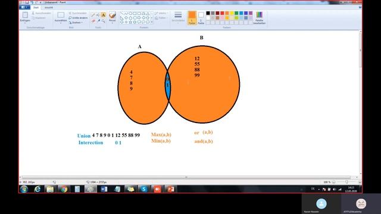
Task: Click the vertical scrollbar of canvas
Action: [360, 50]
